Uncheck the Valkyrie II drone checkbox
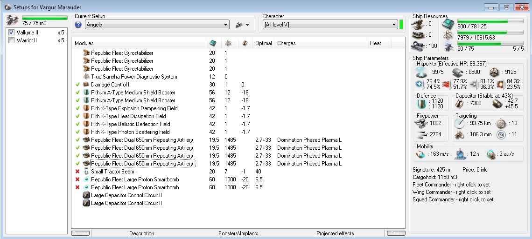The image size is (532, 239). tap(11, 33)
